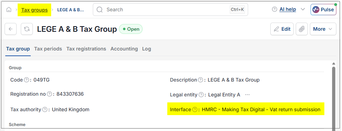Select the Accounting tab
The height and width of the screenshot is (131, 342).
tap(124, 49)
